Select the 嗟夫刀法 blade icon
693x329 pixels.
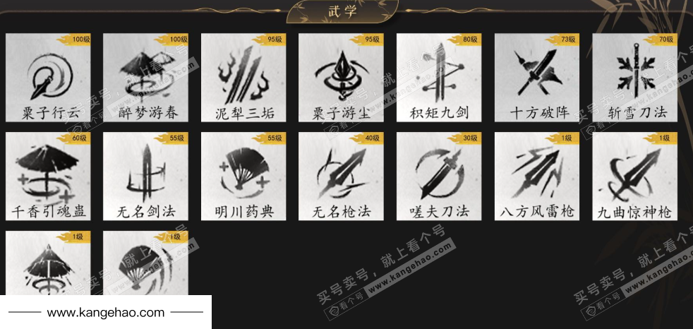440,176
